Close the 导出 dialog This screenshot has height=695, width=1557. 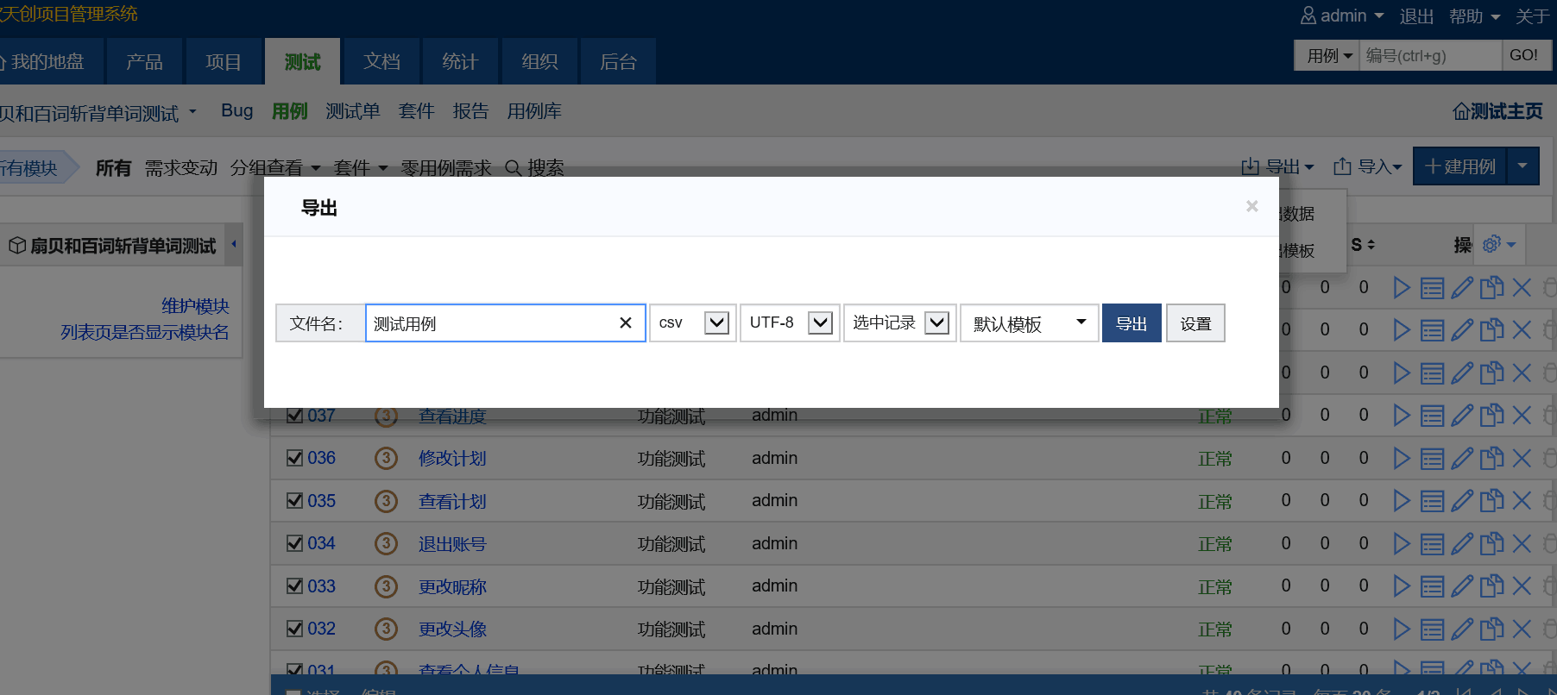coord(1251,206)
